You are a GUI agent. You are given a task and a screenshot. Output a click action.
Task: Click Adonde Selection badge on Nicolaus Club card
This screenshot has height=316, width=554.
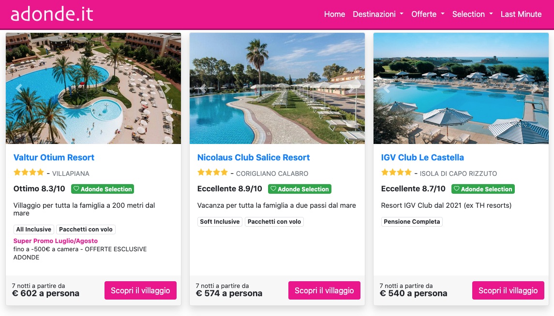299,189
